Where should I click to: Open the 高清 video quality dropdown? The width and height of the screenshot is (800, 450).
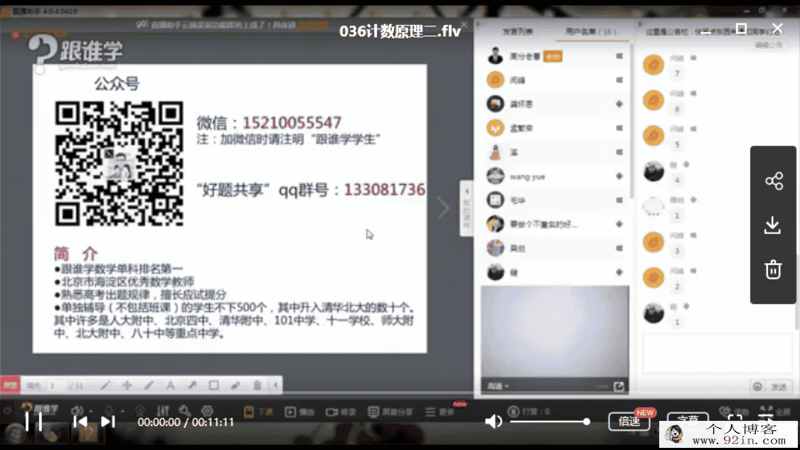point(498,386)
